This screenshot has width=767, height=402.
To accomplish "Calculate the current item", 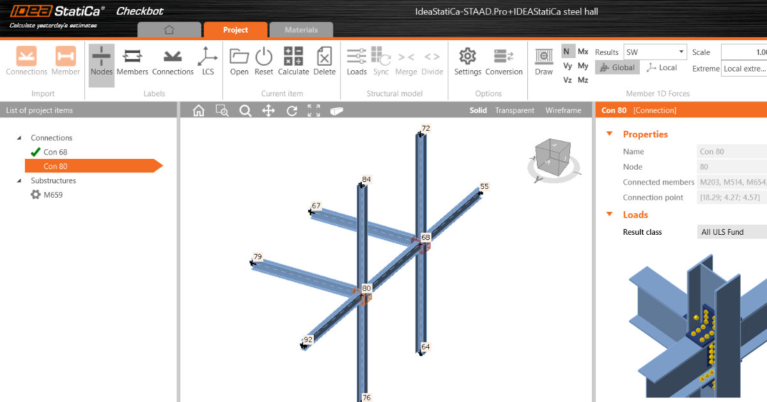I will [x=293, y=61].
